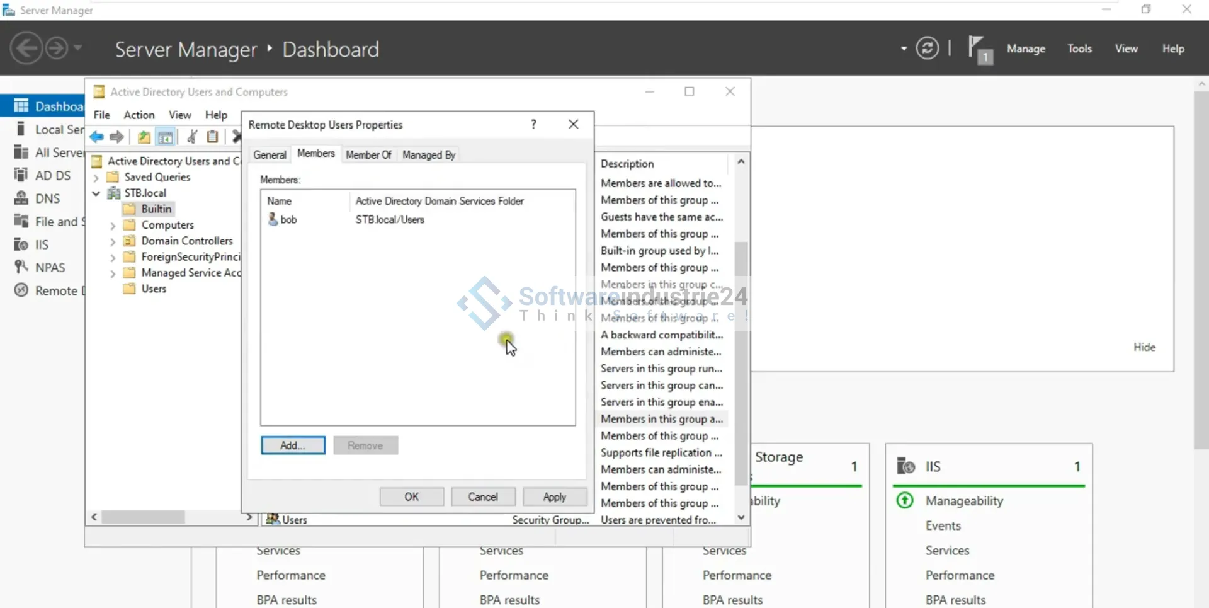The height and width of the screenshot is (608, 1209).
Task: Toggle Show/Hide Console Tree toolbar icon
Action: (166, 137)
